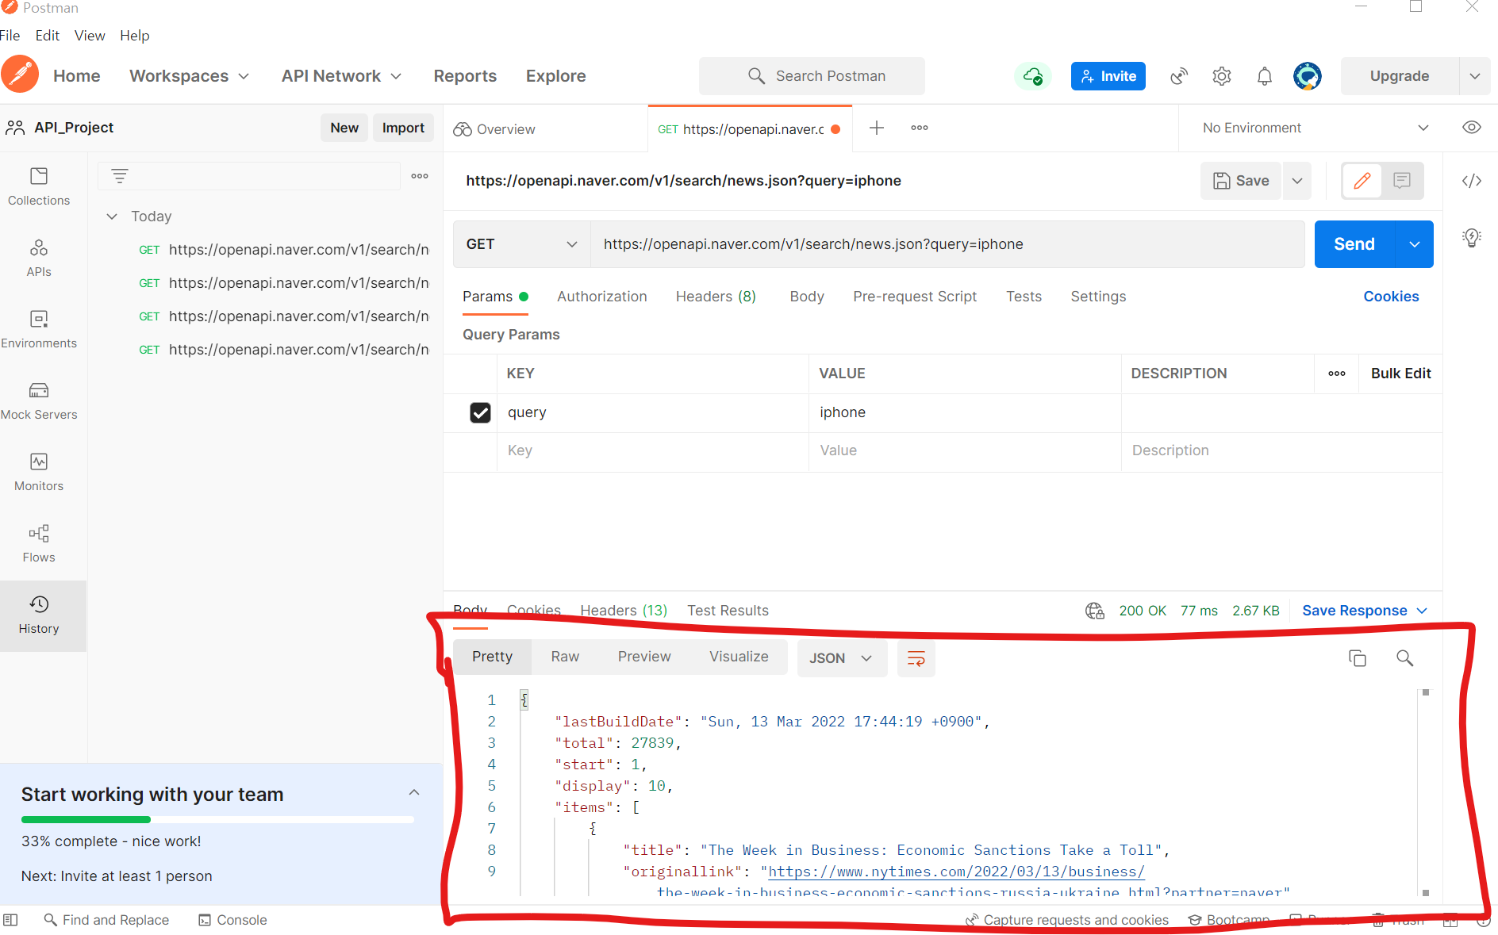Open the API Network dropdown
The width and height of the screenshot is (1498, 935).
coord(342,76)
